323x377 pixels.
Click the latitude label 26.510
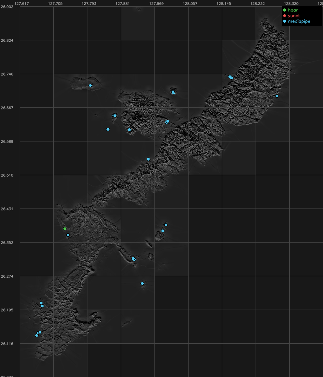click(x=7, y=175)
